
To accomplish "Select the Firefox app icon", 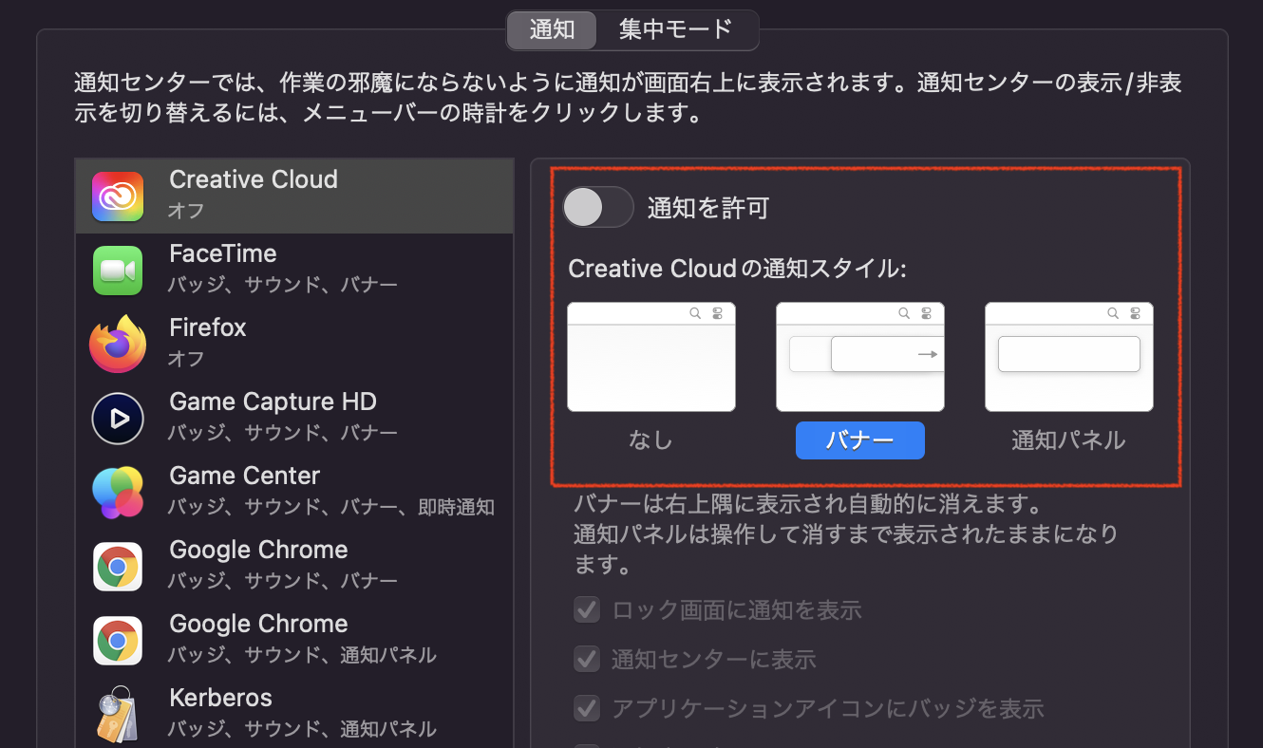I will coord(118,345).
